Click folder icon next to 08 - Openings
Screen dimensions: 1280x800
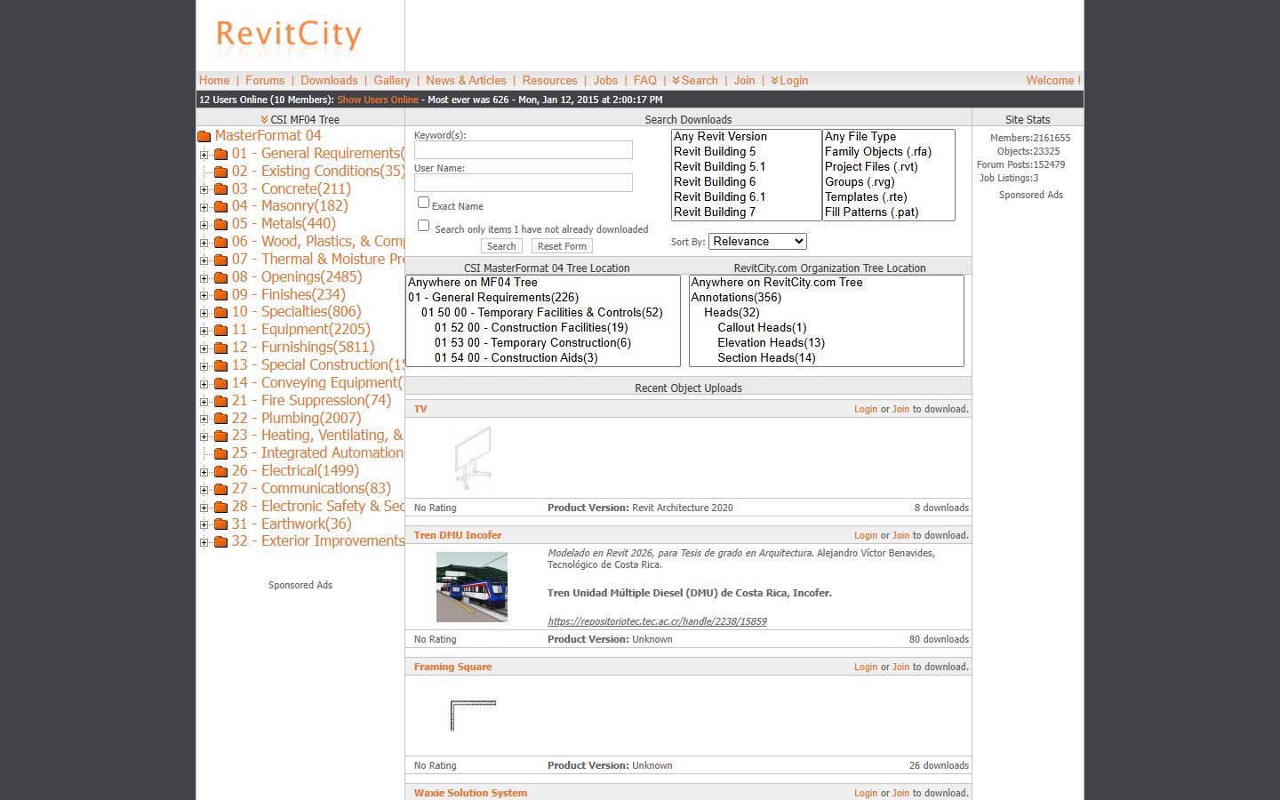point(221,277)
